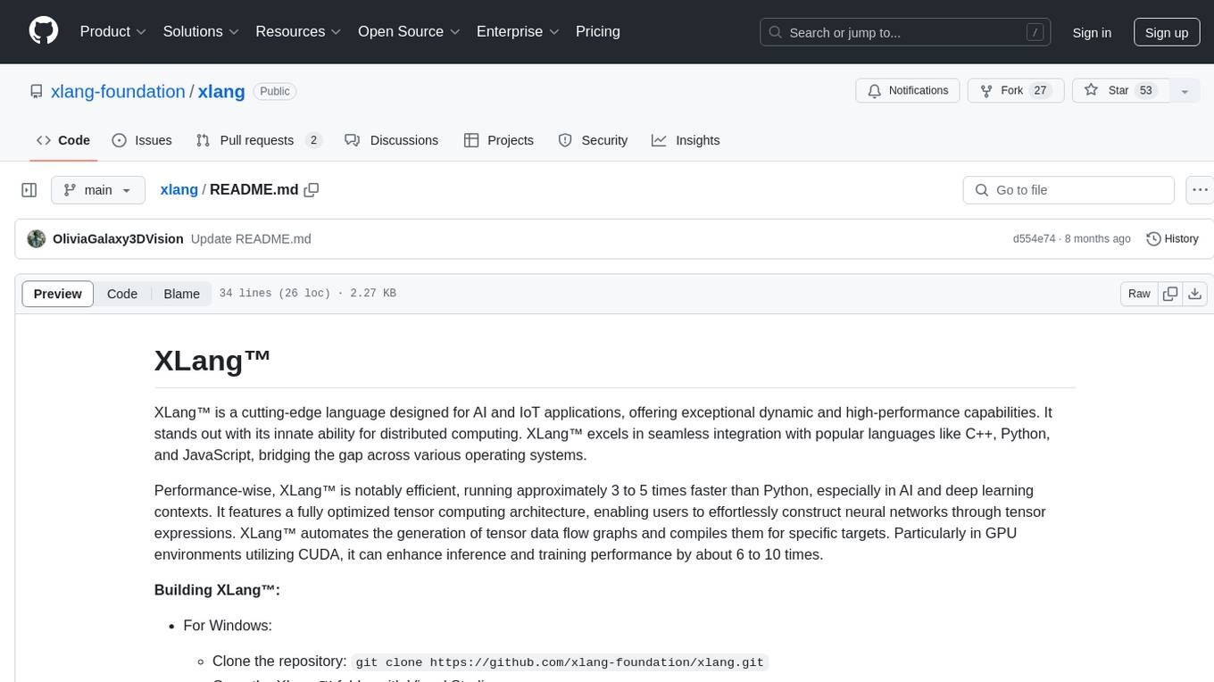Click the Notifications bell button
The height and width of the screenshot is (682, 1214).
pyautogui.click(x=908, y=91)
